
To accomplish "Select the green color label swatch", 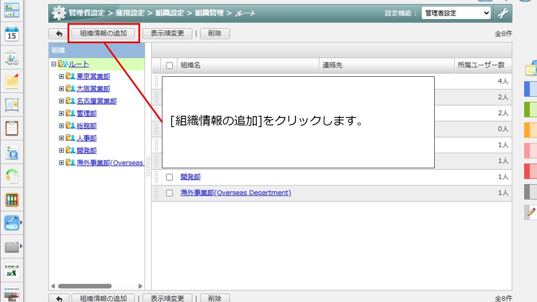I will [x=530, y=109].
